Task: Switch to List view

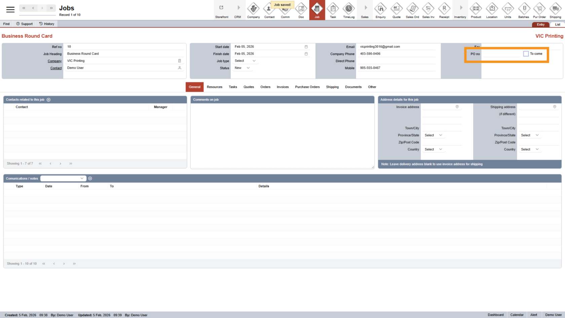Action: pyautogui.click(x=557, y=25)
